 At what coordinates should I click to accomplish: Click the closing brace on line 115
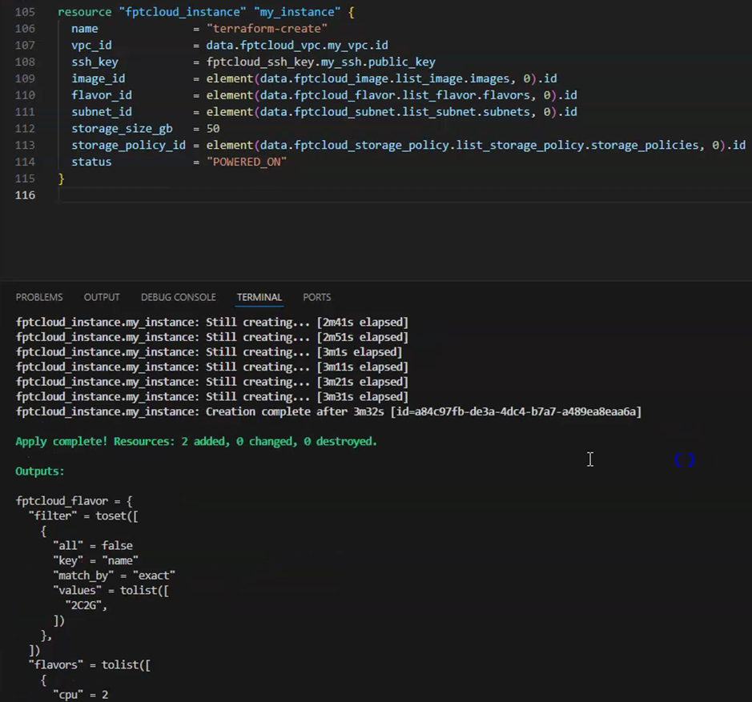61,179
